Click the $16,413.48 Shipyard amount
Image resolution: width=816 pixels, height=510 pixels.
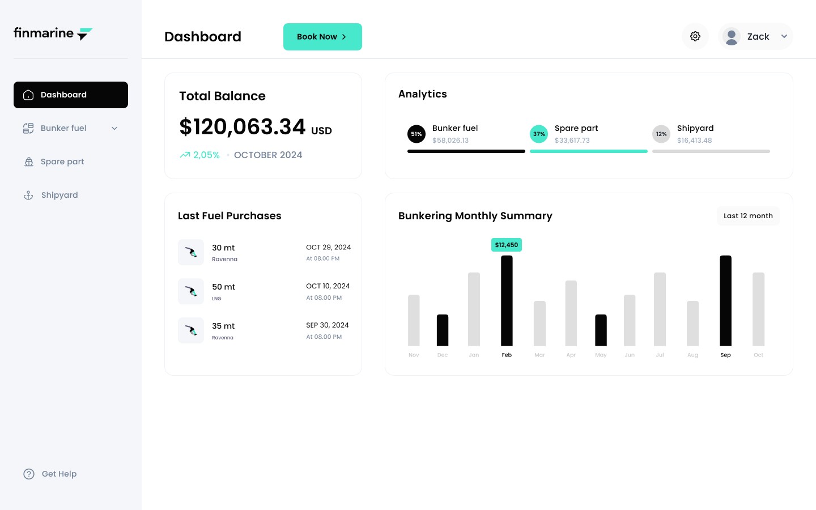695,141
